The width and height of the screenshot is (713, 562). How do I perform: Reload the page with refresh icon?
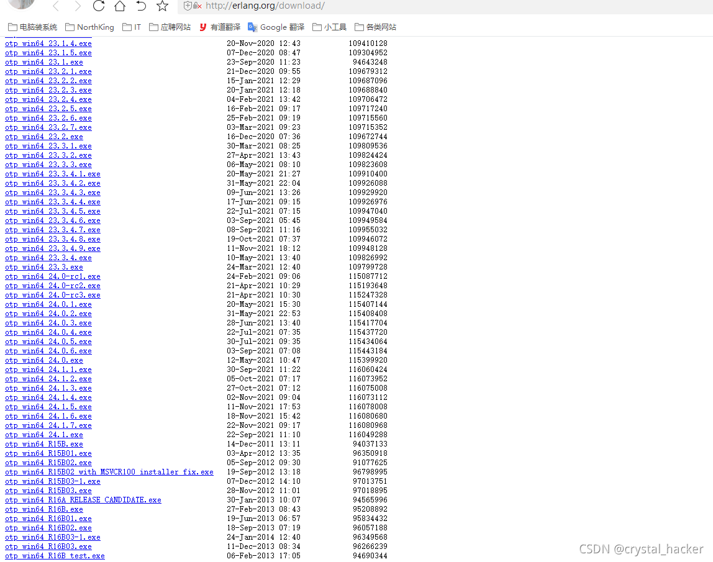[x=99, y=6]
